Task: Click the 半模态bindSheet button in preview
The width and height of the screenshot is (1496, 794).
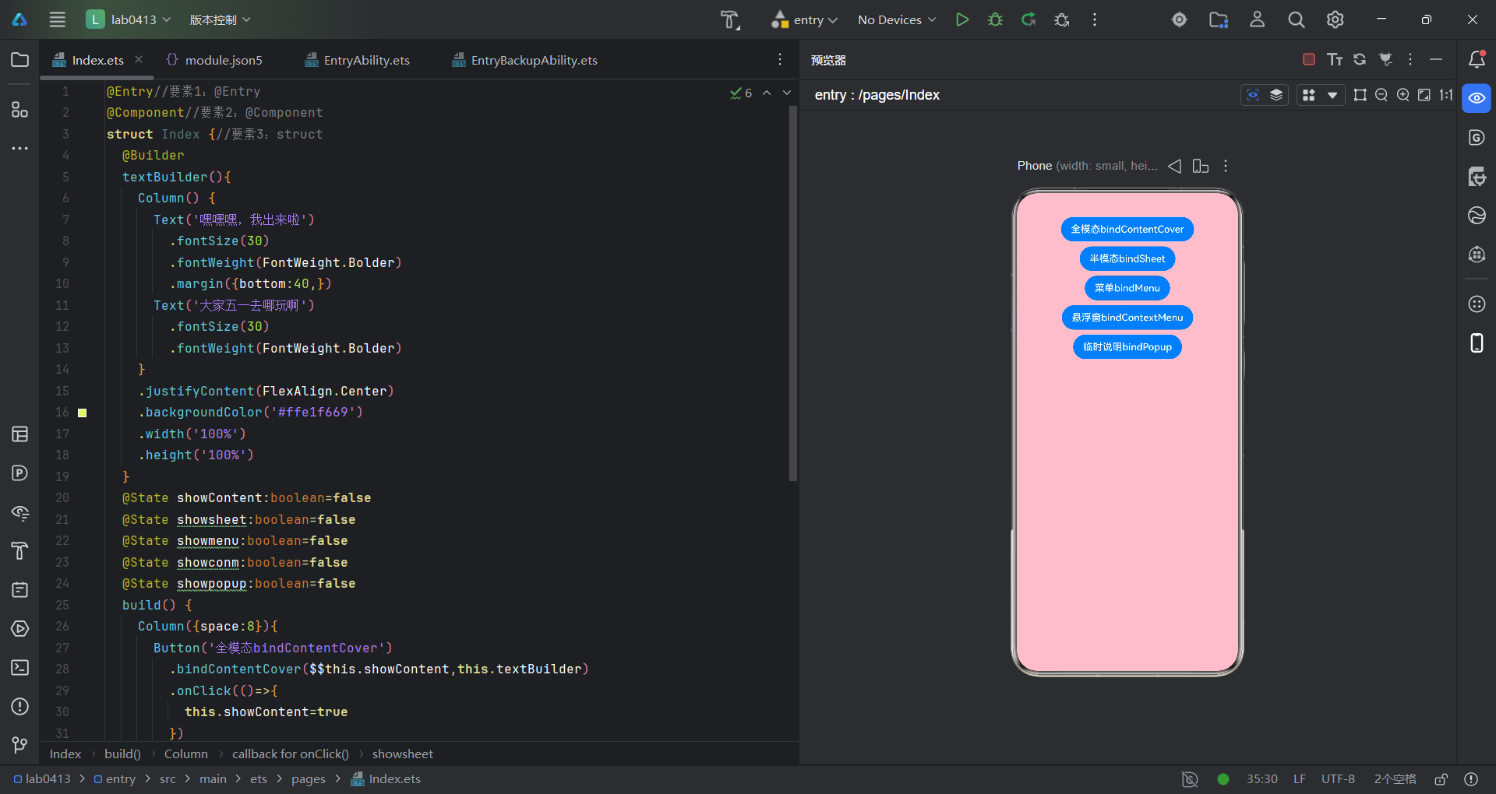Action: pyautogui.click(x=1127, y=258)
